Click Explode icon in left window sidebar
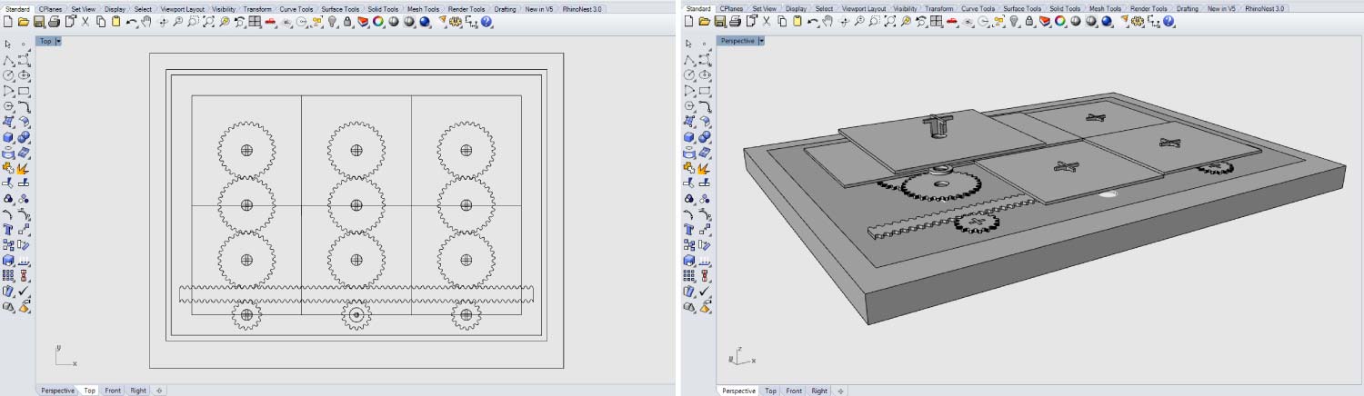Screen dimensions: 1364x396 pos(25,168)
